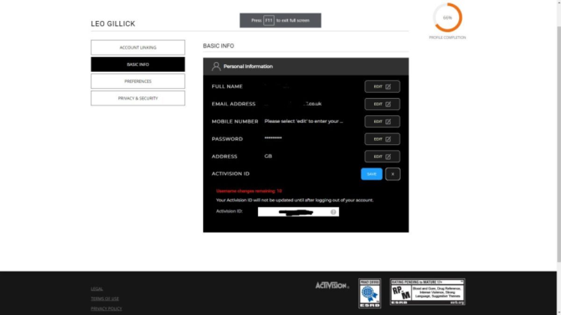The image size is (561, 315).
Task: Edit the Password entry
Action: 382,139
